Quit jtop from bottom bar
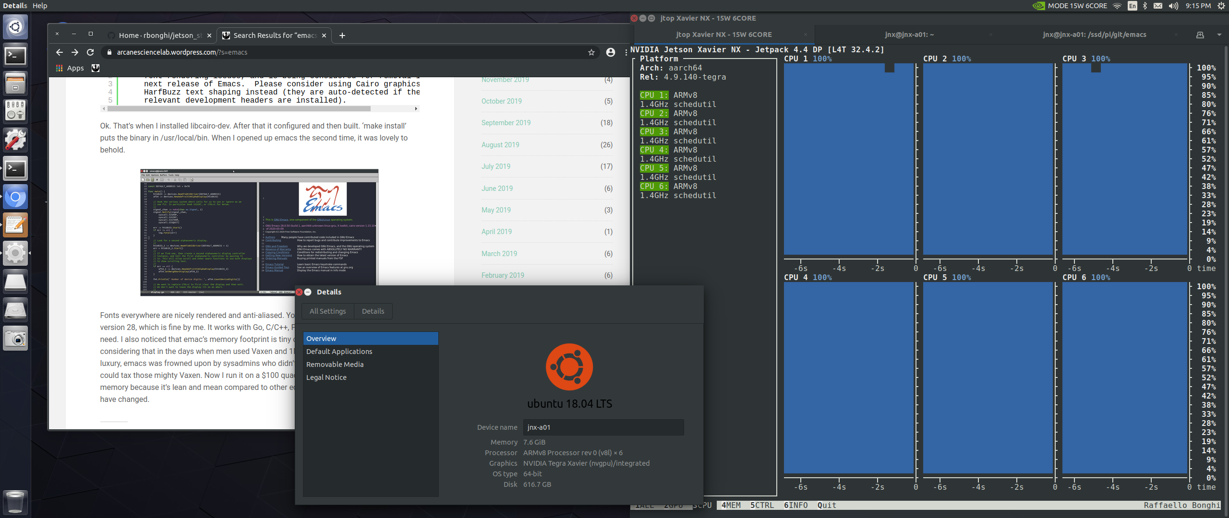The image size is (1229, 518). point(827,505)
